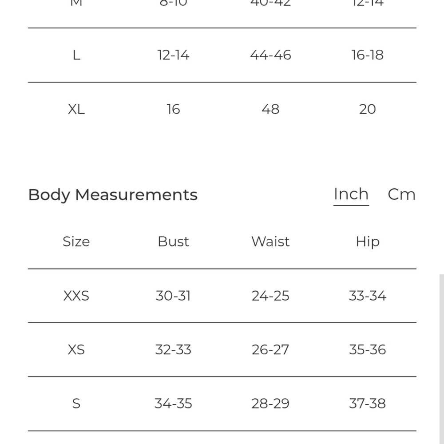The image size is (444, 444).
Task: Click the XL row label in the conversion table
Action: pyautogui.click(x=76, y=109)
